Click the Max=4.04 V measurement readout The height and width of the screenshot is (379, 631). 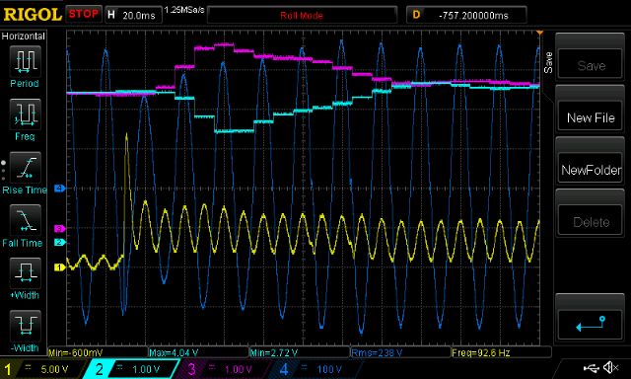(x=174, y=353)
